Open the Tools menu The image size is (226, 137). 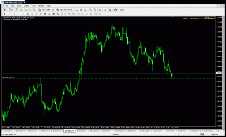coord(33,6)
